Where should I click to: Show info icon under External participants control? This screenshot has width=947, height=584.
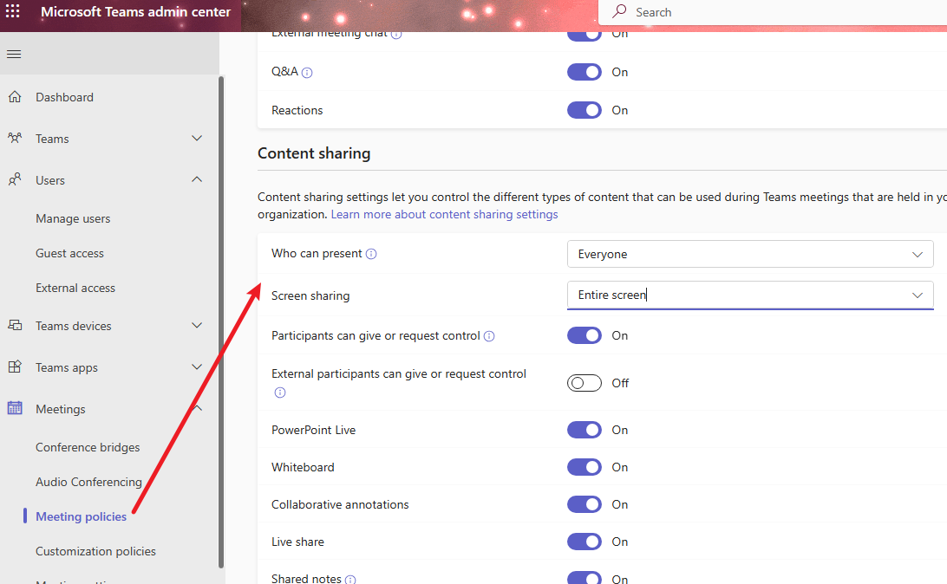click(279, 393)
